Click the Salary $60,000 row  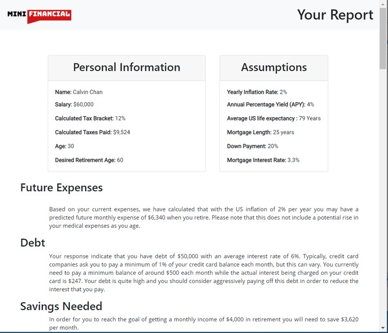[74, 105]
